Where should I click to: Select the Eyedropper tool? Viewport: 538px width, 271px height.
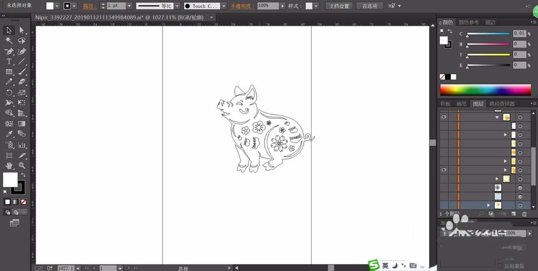(x=9, y=134)
